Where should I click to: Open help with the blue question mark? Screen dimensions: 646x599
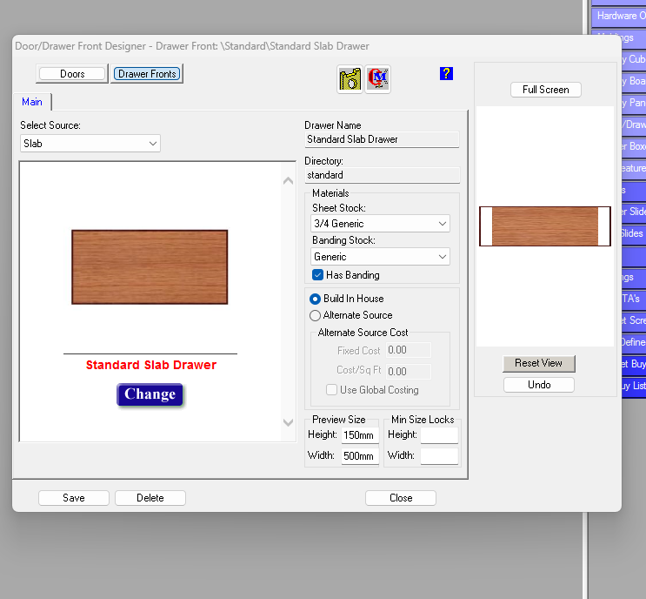[446, 74]
